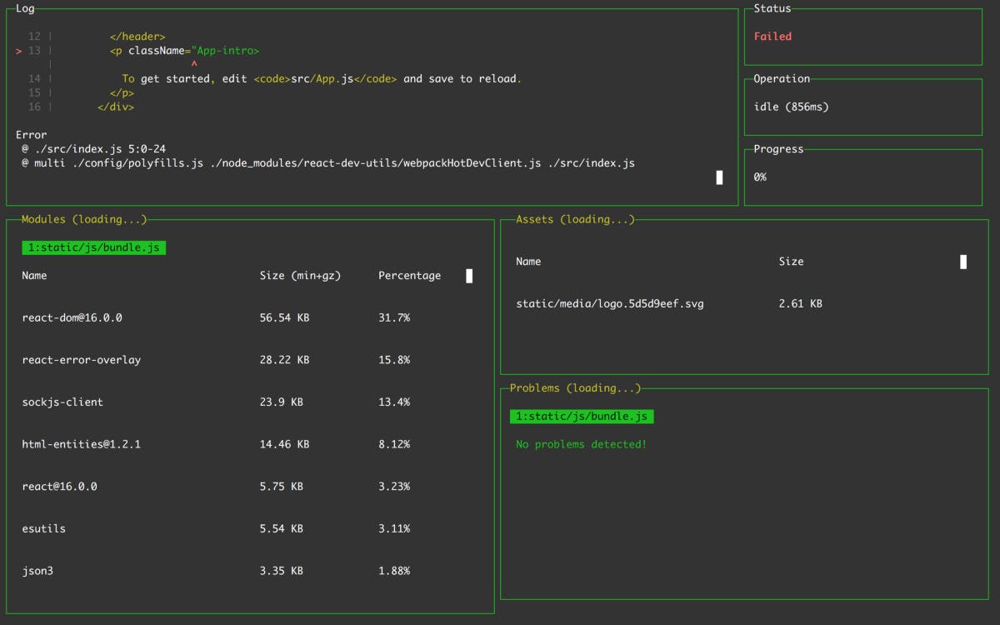The image size is (1000, 625).
Task: Click the json3 module row
Action: tap(37, 570)
